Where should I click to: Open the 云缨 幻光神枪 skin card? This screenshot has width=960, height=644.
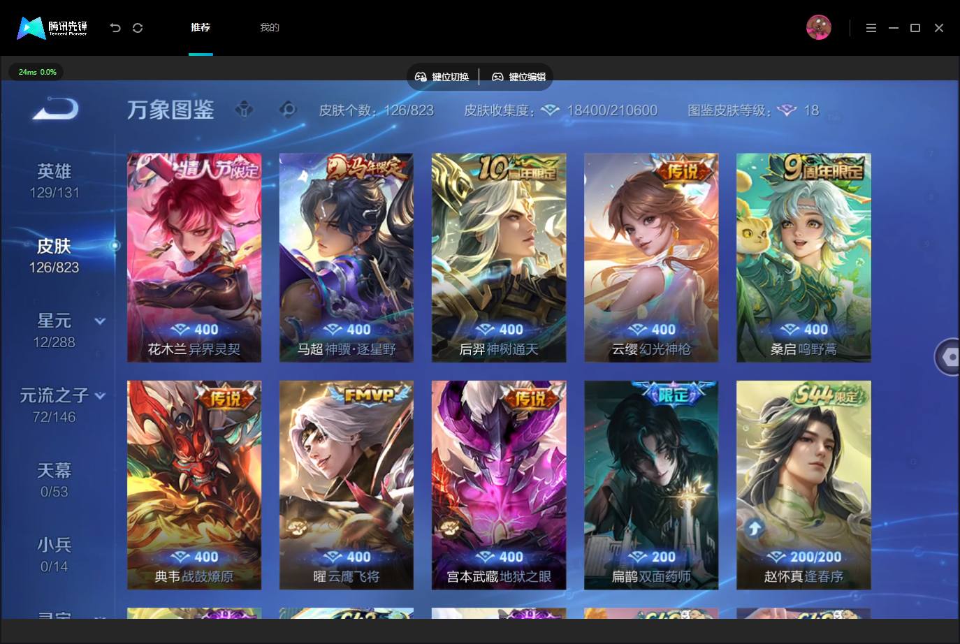[651, 258]
